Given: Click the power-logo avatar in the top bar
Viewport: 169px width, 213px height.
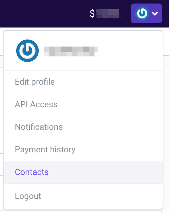Looking at the screenshot, I should (142, 13).
